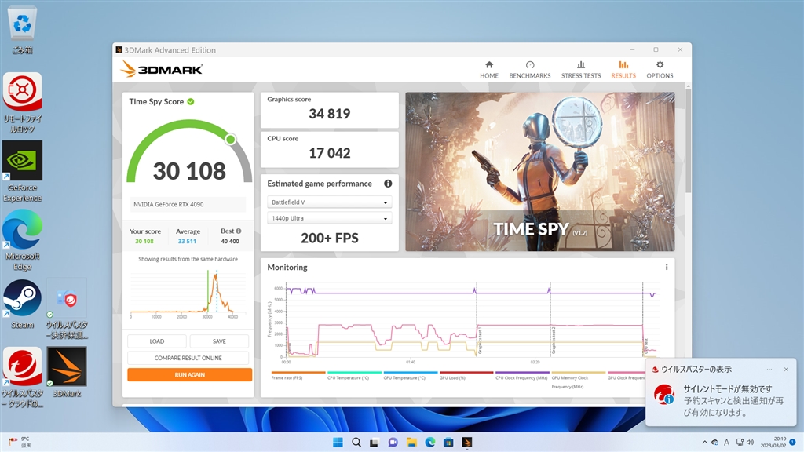Click COMPARE RESULT ONLINE button
The width and height of the screenshot is (804, 452).
point(188,358)
